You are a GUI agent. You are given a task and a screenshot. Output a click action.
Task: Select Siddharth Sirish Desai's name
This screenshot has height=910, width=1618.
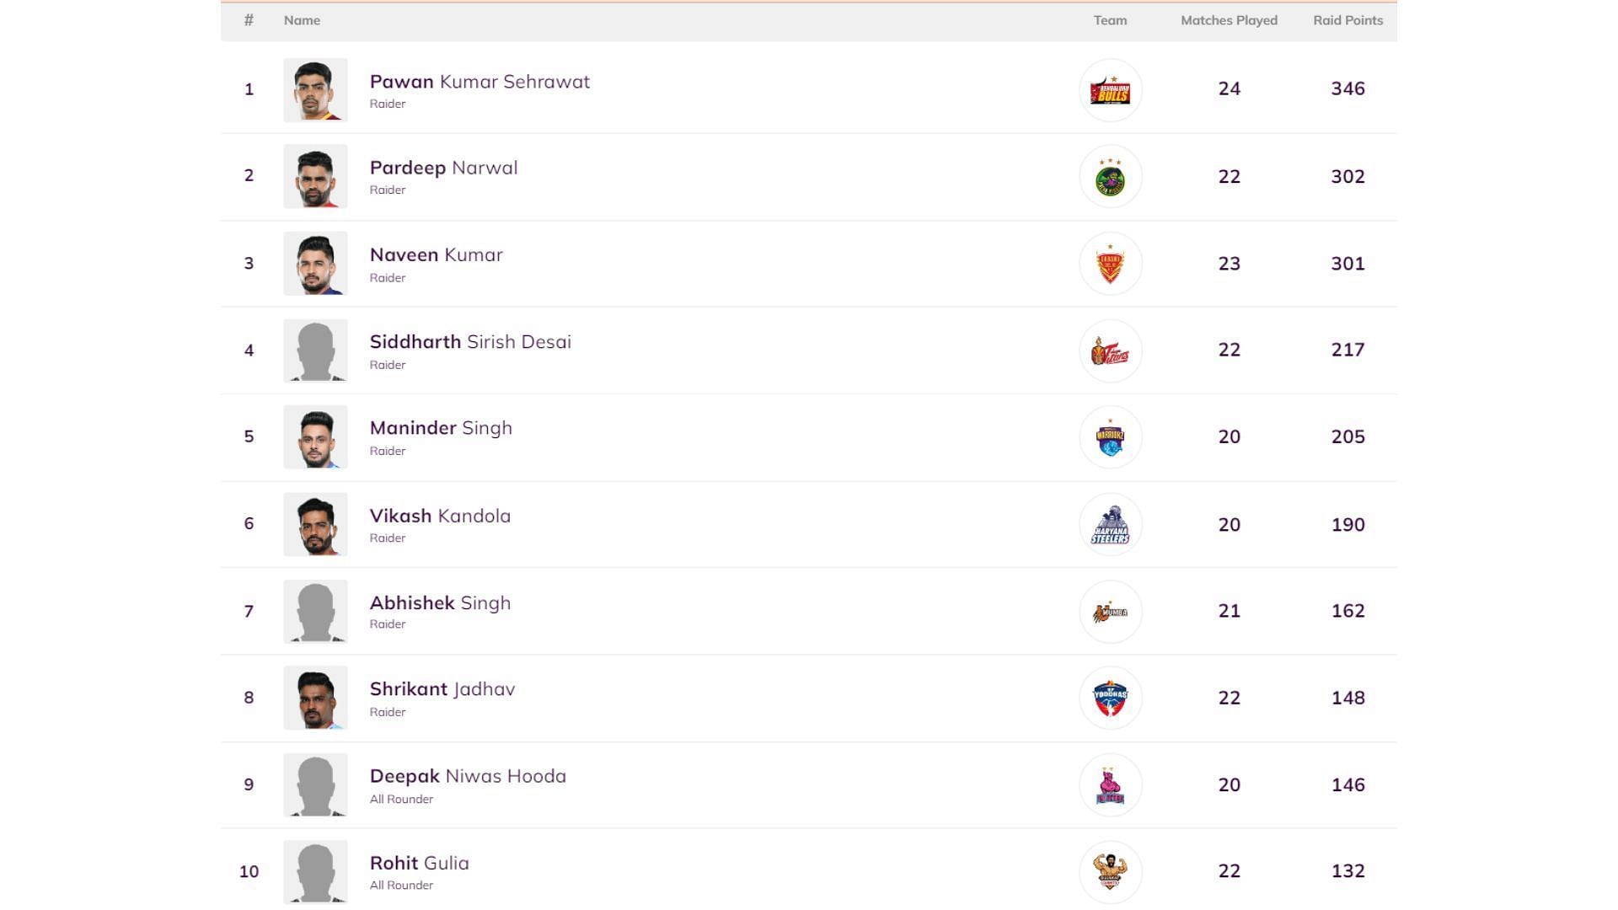(470, 342)
